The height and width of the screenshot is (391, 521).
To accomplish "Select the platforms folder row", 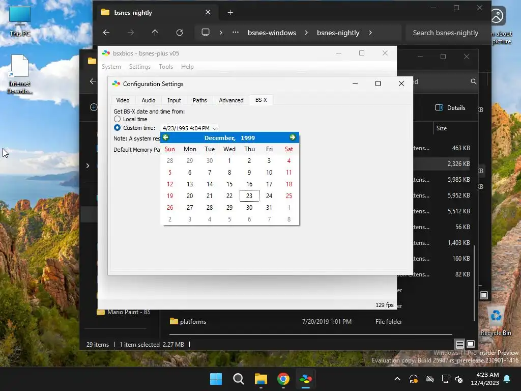I will (286, 322).
